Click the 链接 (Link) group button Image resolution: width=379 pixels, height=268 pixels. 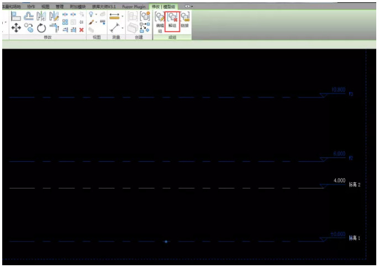pos(185,20)
